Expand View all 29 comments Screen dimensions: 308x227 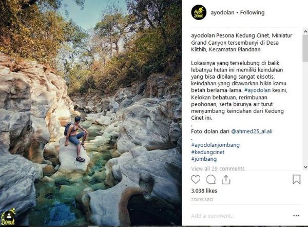[218, 168]
